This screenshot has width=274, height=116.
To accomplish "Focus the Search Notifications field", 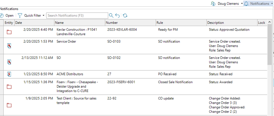I will [77, 15].
